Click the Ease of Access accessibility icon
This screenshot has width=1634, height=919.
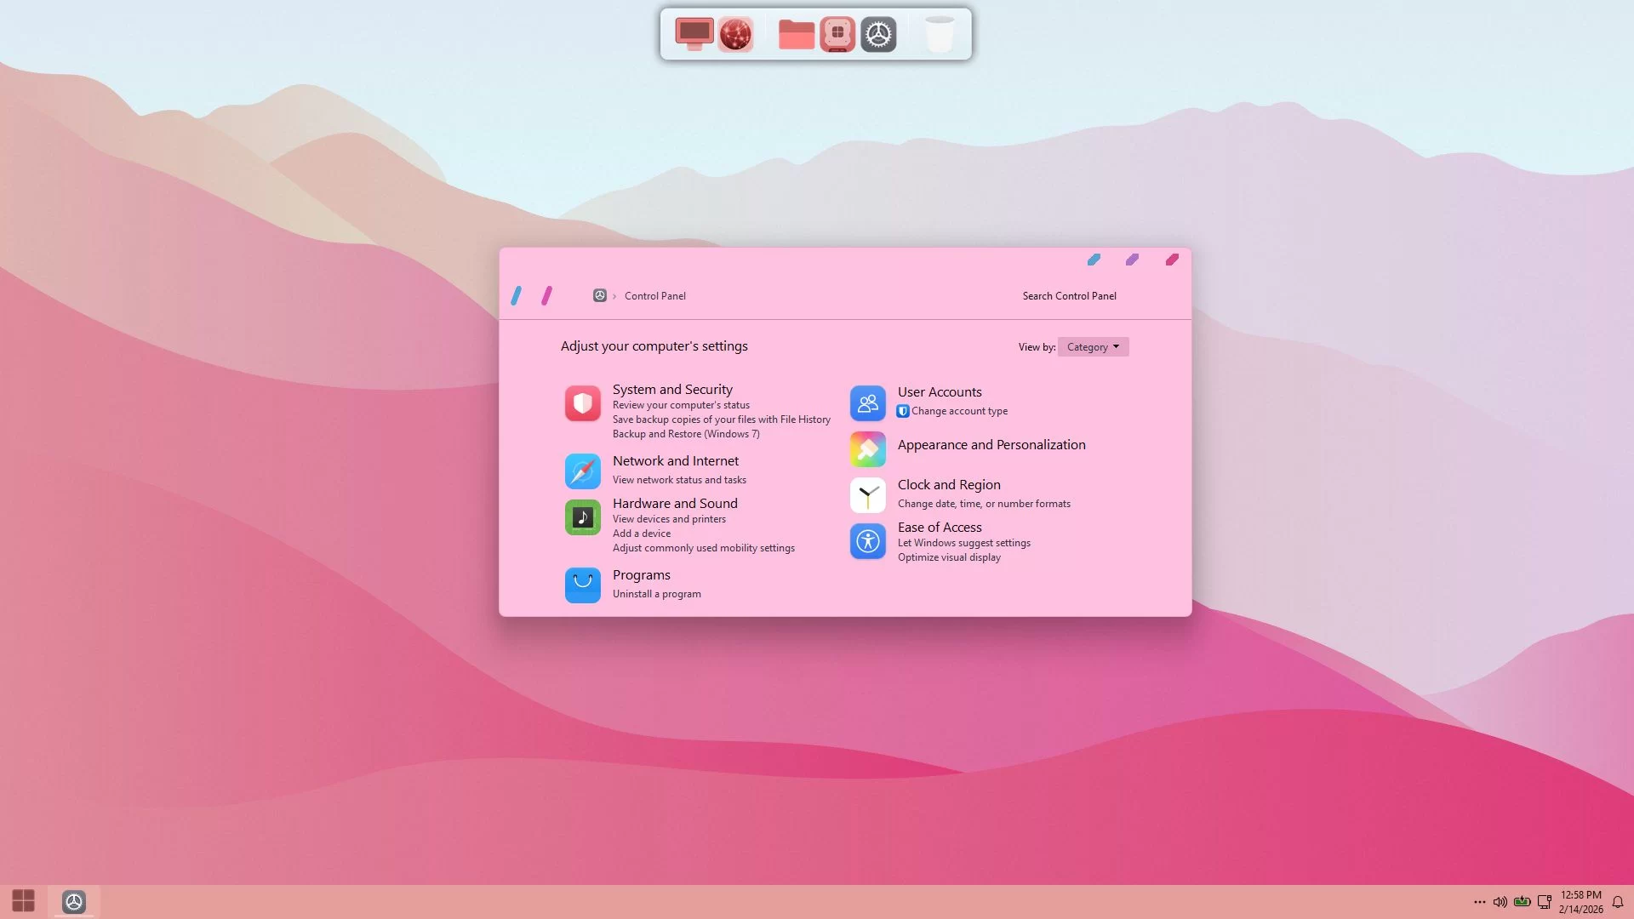pyautogui.click(x=867, y=540)
